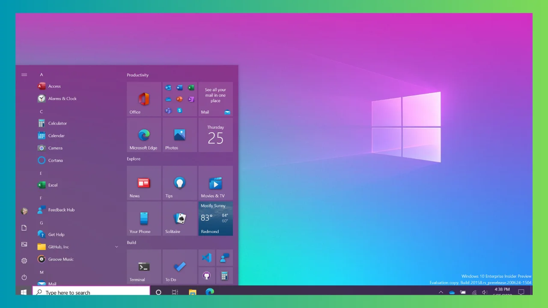
Task: Launch the Visual Studio Code small tile
Action: (207, 258)
